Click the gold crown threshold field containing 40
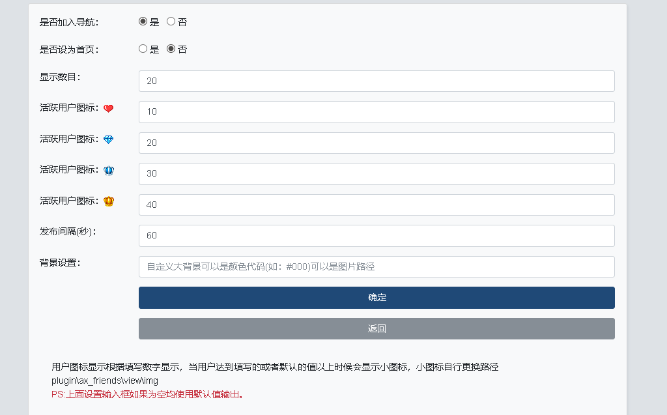 (376, 205)
